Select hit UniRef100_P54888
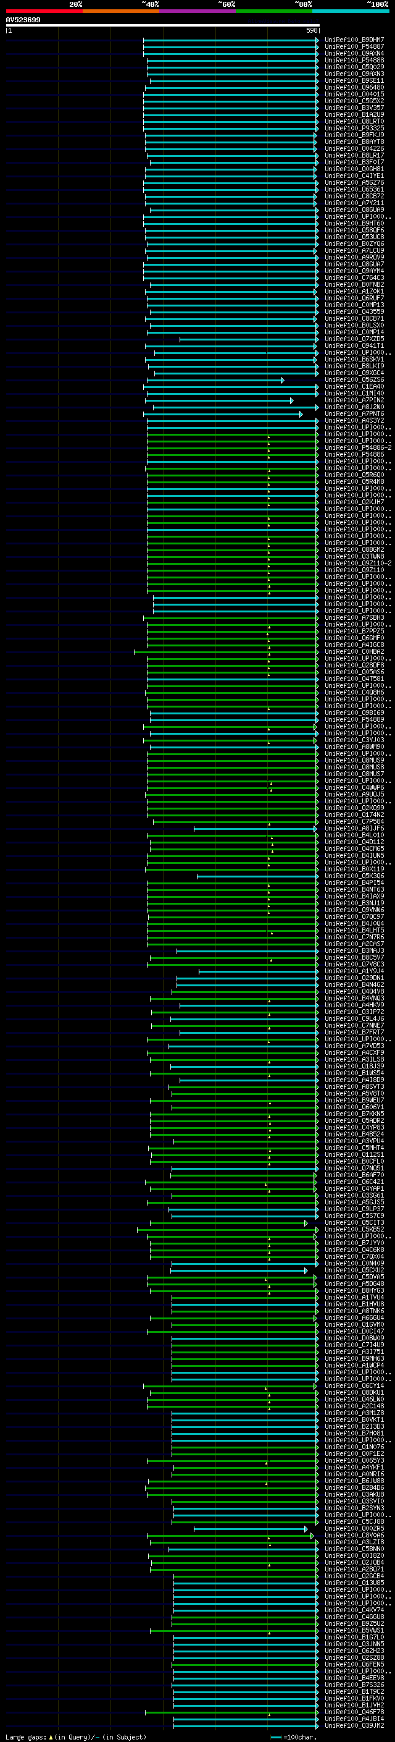 [x=354, y=60]
